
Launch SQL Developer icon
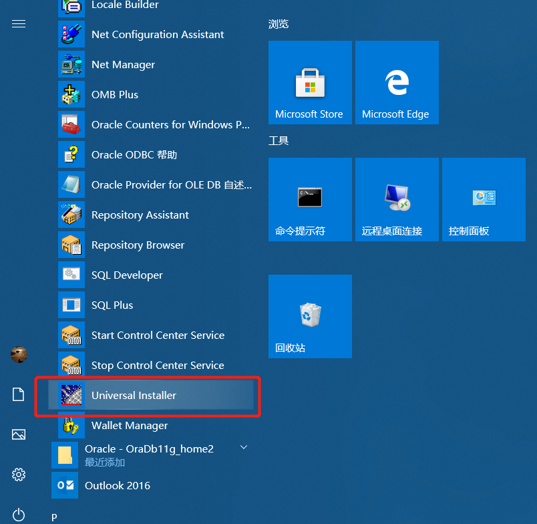[x=71, y=275]
